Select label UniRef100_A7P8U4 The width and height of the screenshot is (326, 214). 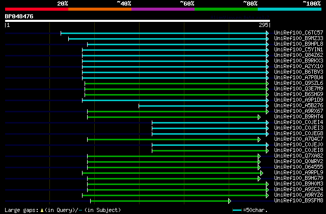(298, 78)
